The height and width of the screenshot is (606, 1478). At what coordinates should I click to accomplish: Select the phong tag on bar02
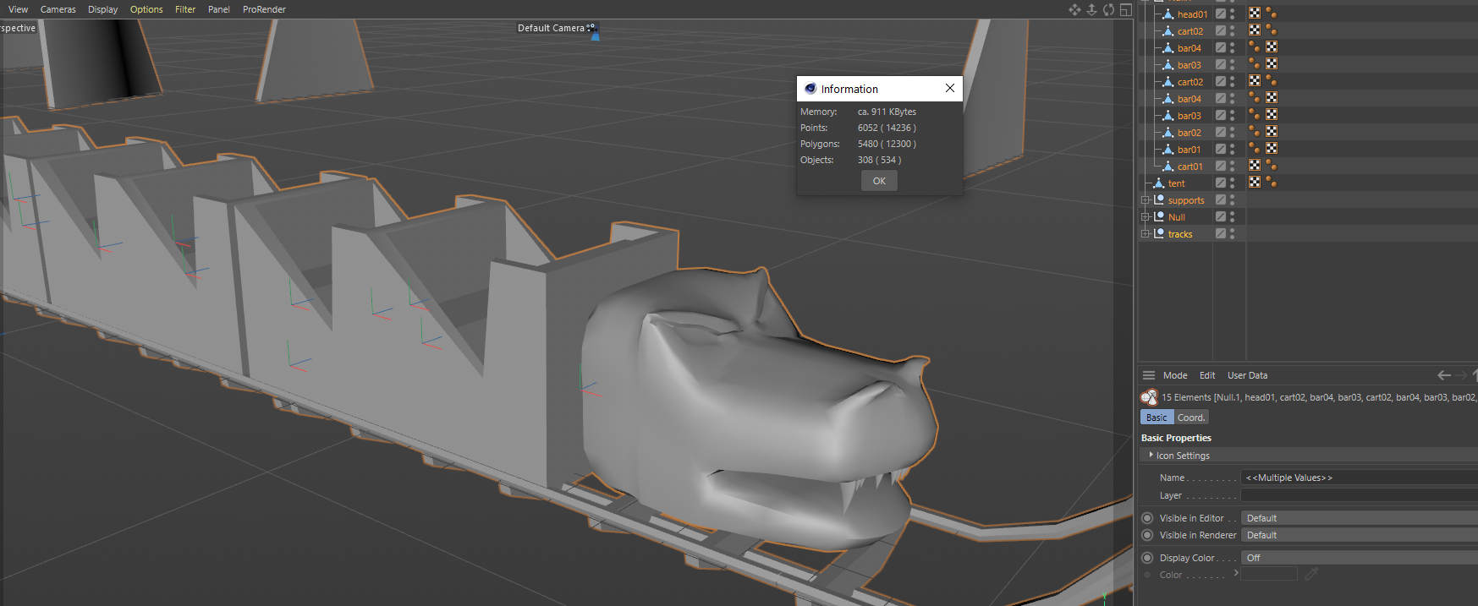coord(1255,132)
